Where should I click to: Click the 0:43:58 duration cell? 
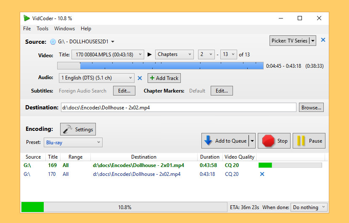(208, 165)
